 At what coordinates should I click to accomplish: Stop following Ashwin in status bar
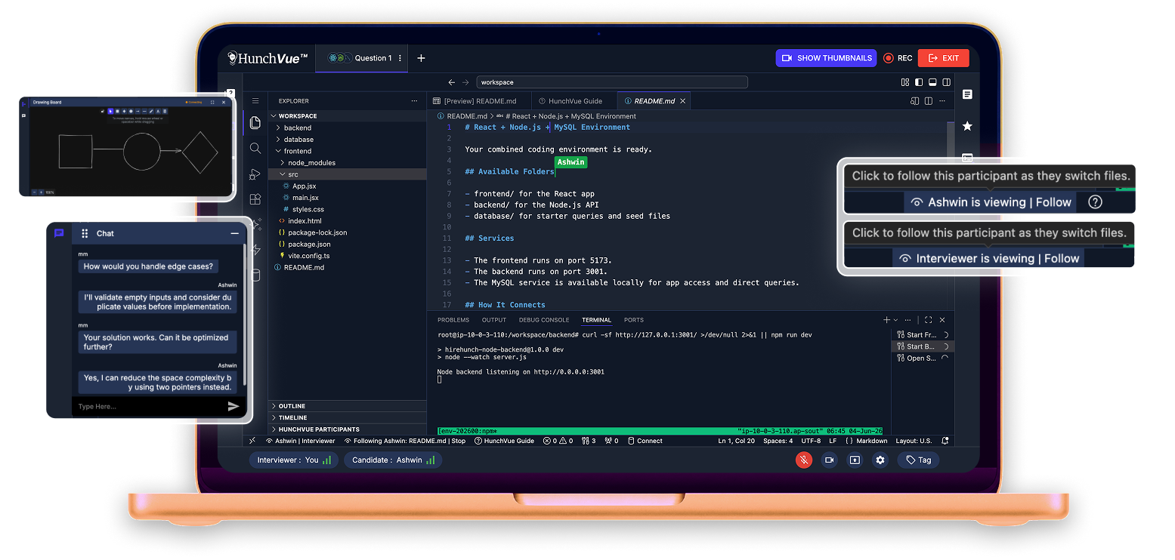404,441
